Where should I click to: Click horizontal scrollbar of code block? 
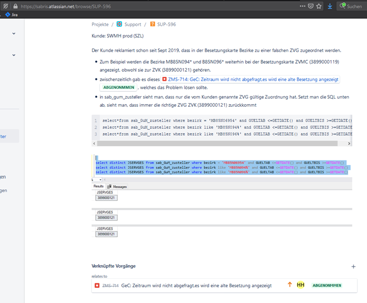217,143
